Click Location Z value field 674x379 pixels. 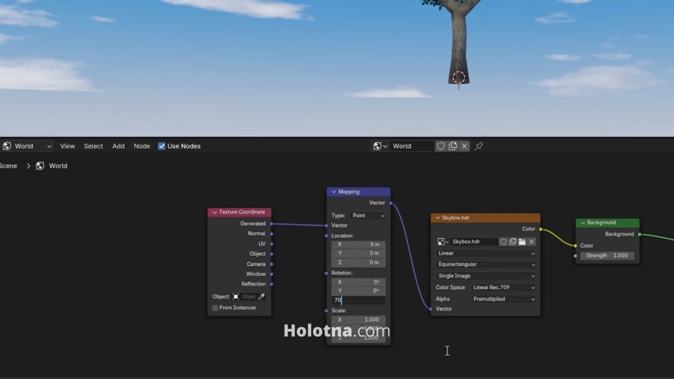coord(358,262)
